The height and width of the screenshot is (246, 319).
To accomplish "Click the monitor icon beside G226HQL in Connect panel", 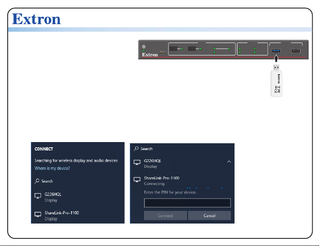I will (38, 196).
